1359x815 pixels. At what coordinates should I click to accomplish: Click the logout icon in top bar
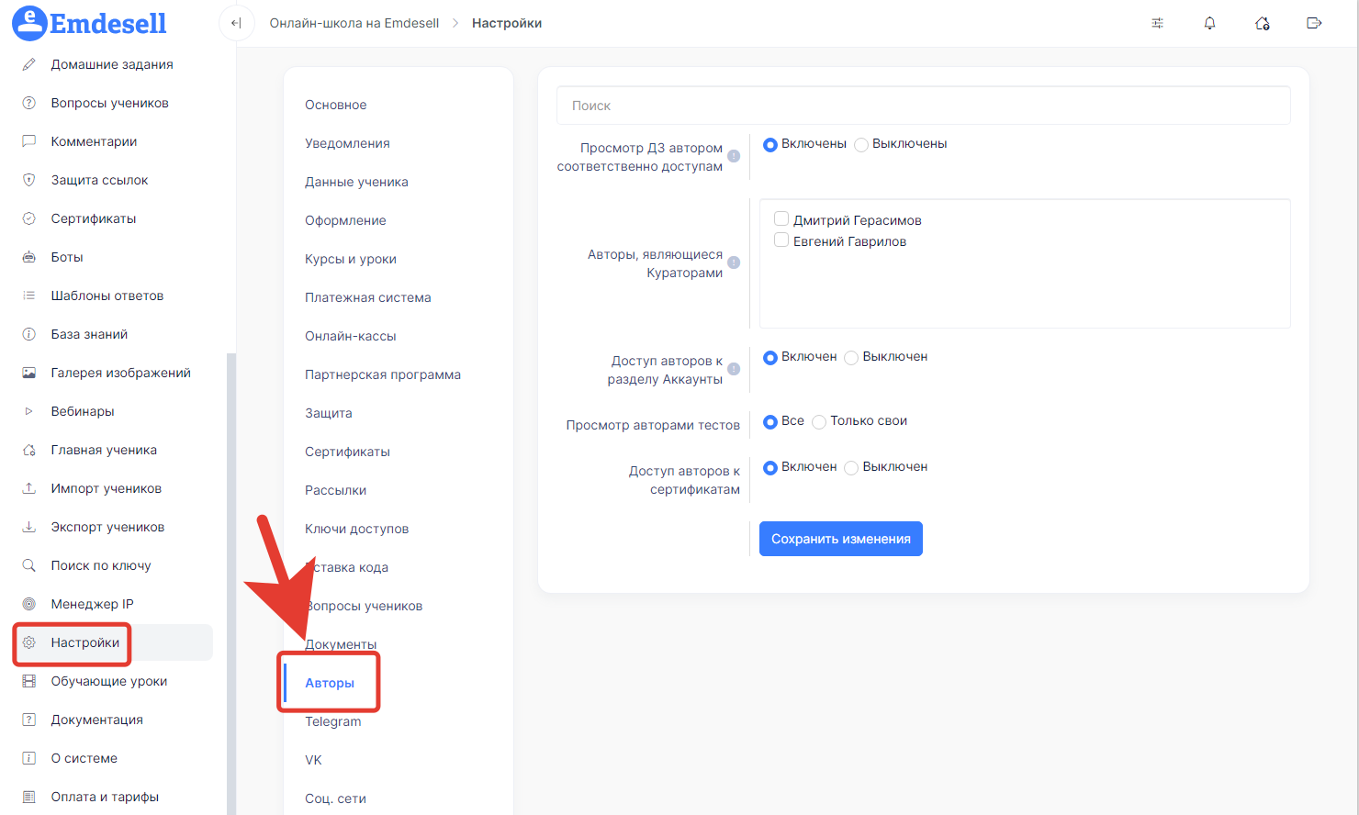click(1314, 23)
